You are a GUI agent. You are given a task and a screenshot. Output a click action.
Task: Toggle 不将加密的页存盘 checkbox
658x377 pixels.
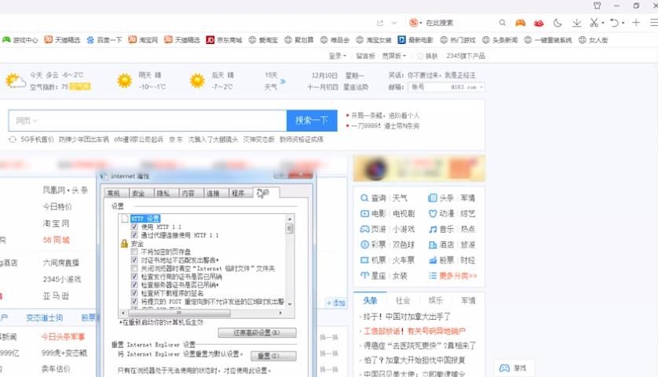pos(134,252)
